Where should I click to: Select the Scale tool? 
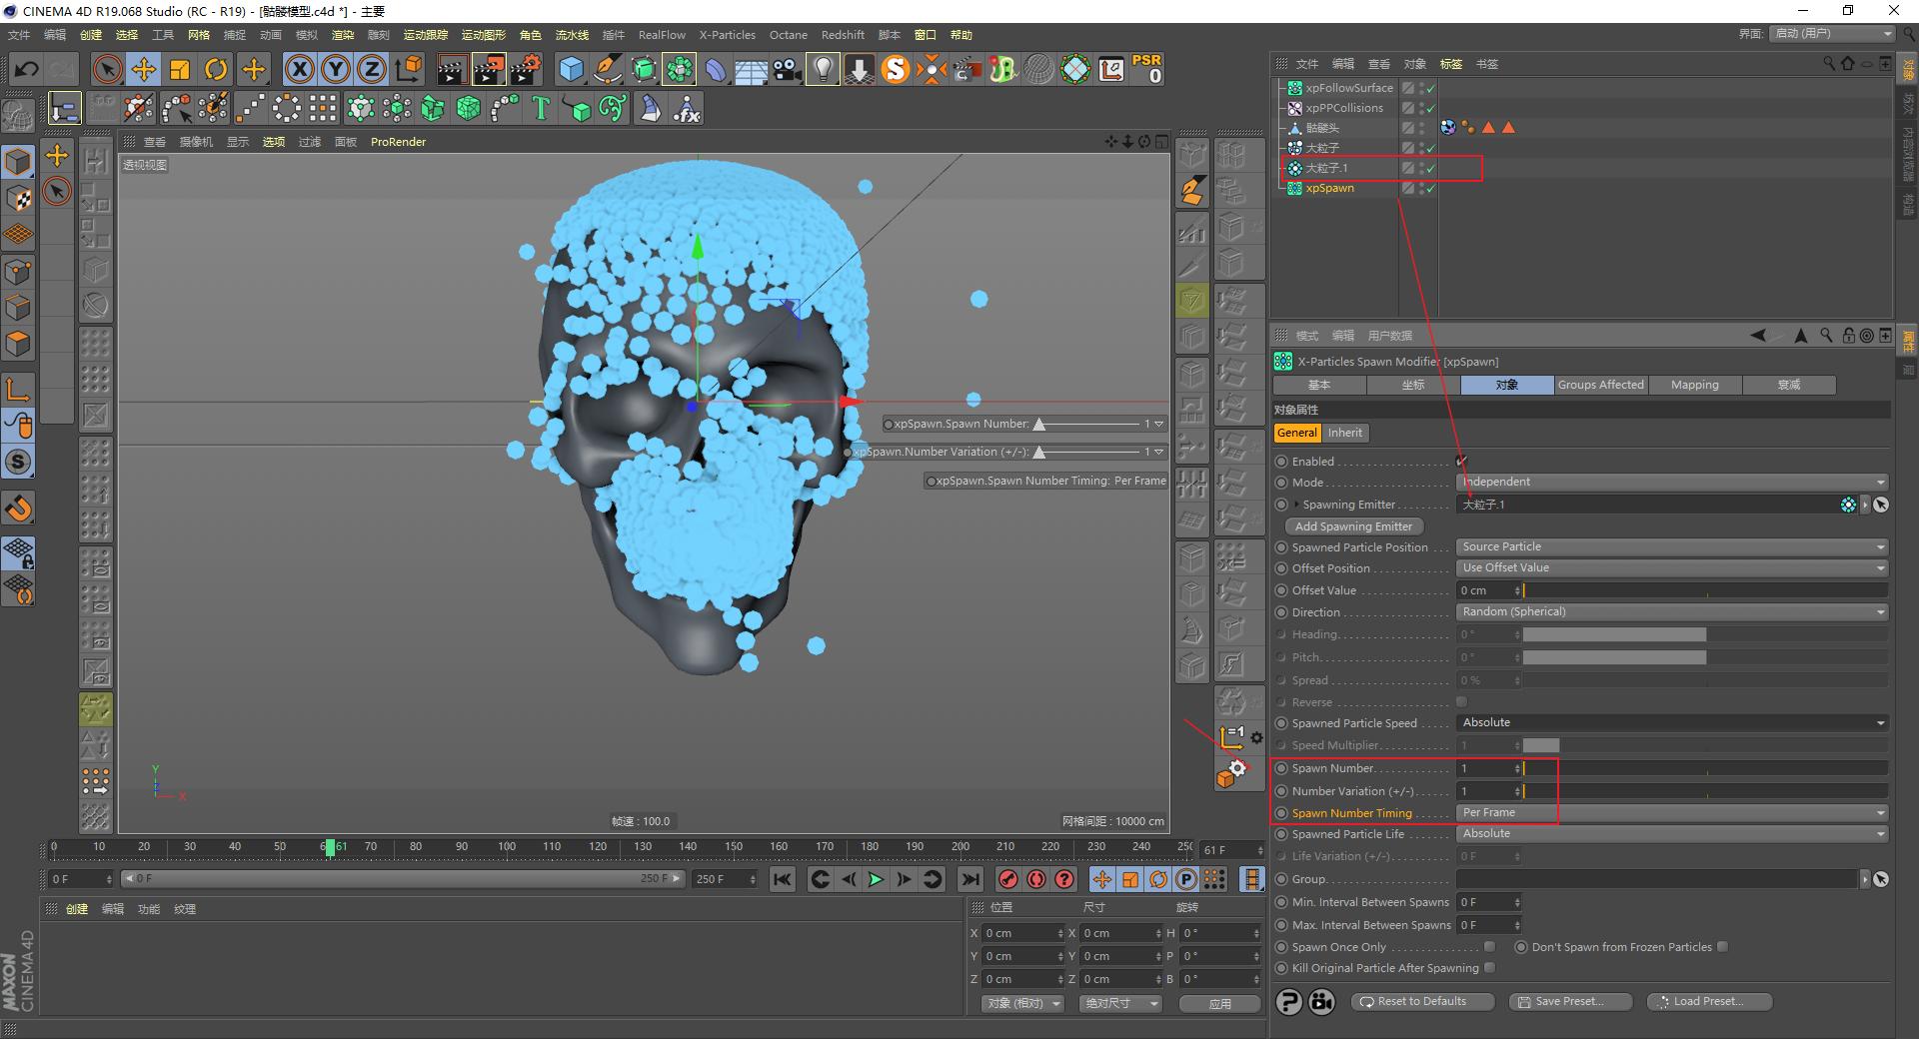(180, 69)
